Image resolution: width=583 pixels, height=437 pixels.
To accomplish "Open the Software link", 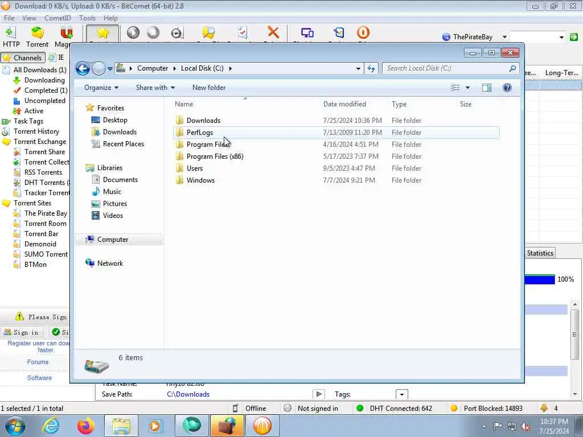I will (39, 378).
